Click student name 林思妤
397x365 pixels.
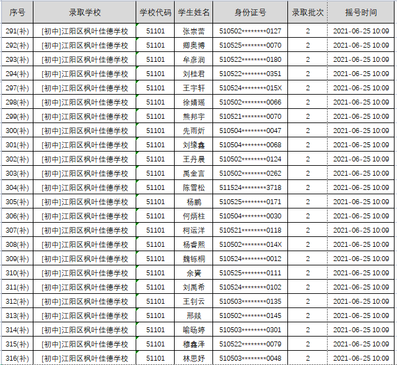[194, 358]
